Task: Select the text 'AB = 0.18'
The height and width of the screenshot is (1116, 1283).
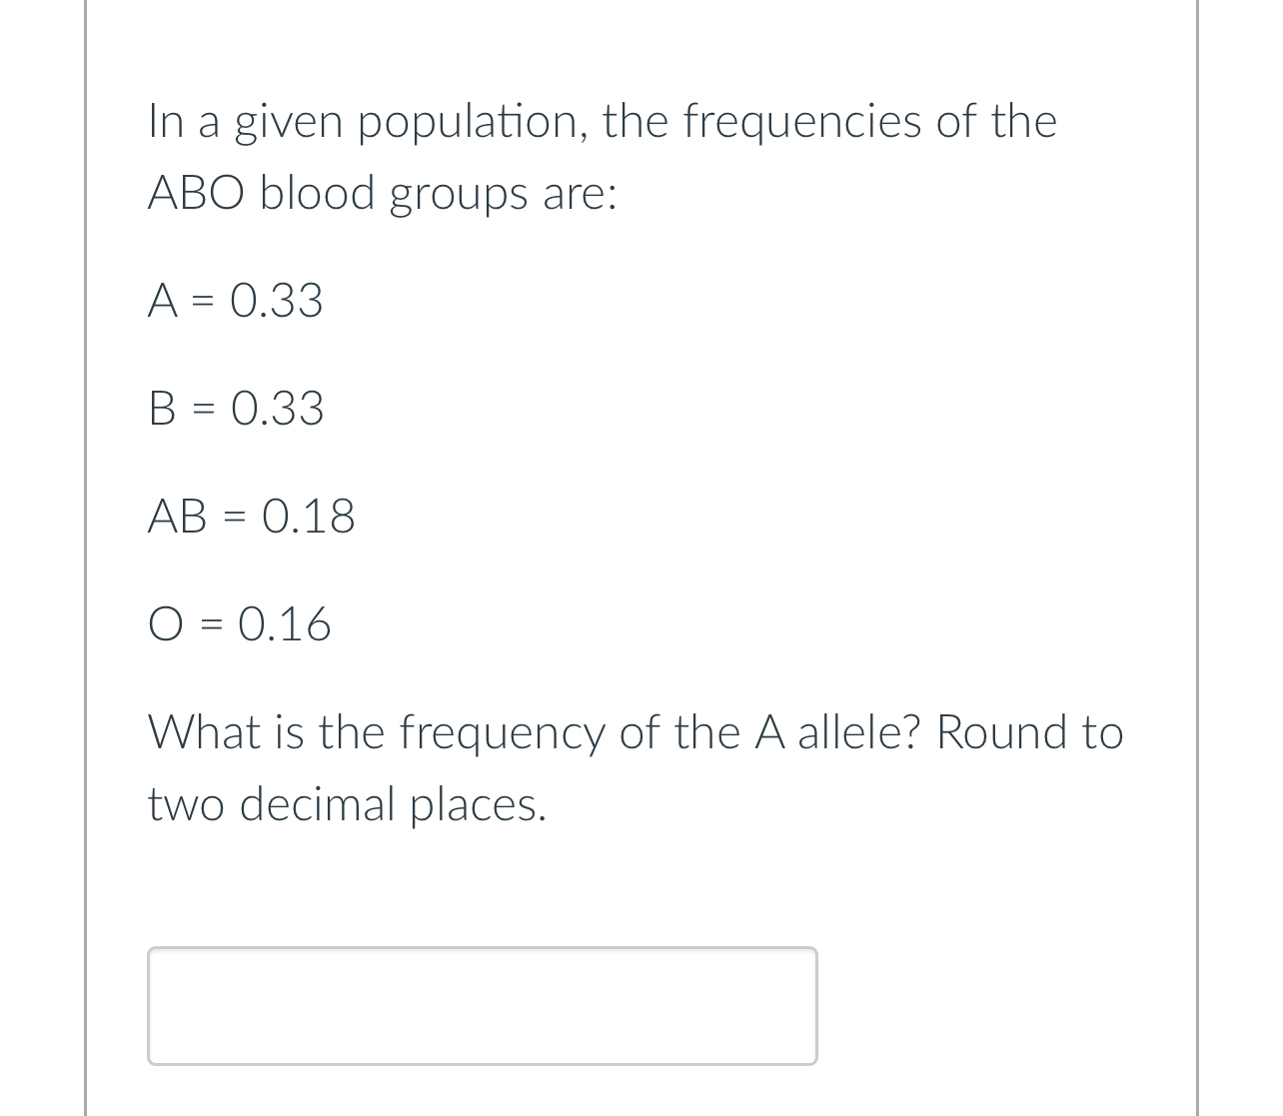Action: click(251, 517)
